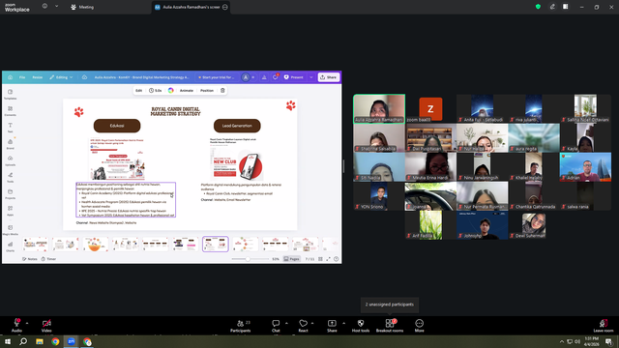Open Canva home icon in shared screen

click(11, 77)
